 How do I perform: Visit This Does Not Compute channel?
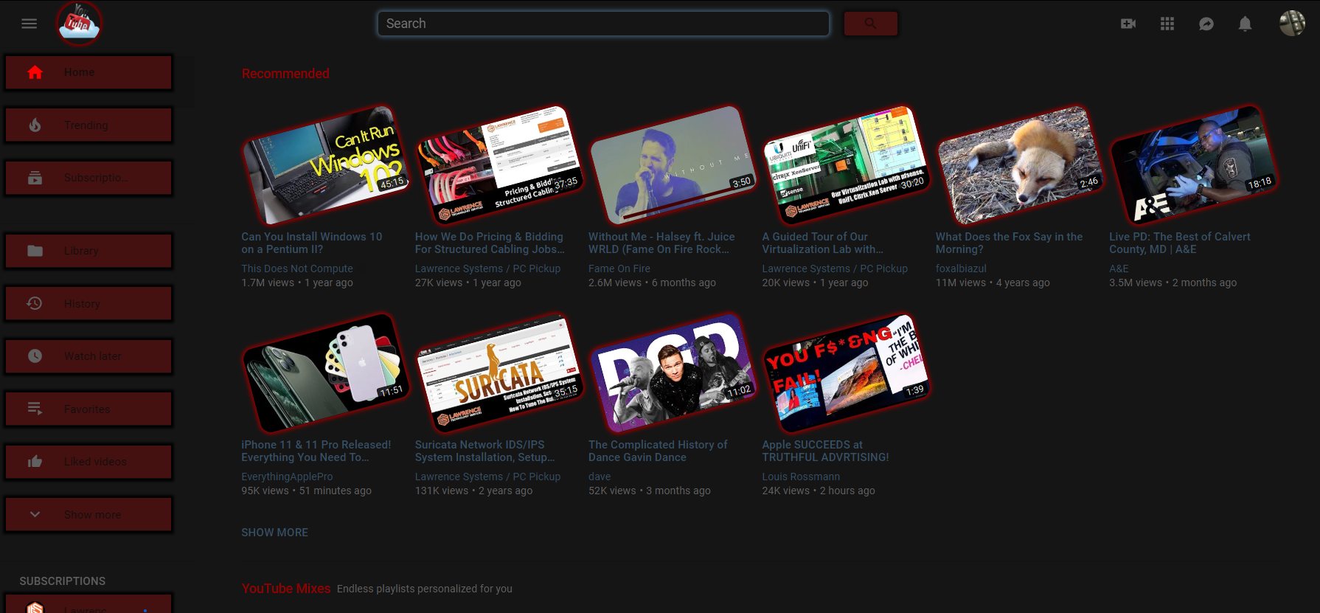[x=297, y=269]
